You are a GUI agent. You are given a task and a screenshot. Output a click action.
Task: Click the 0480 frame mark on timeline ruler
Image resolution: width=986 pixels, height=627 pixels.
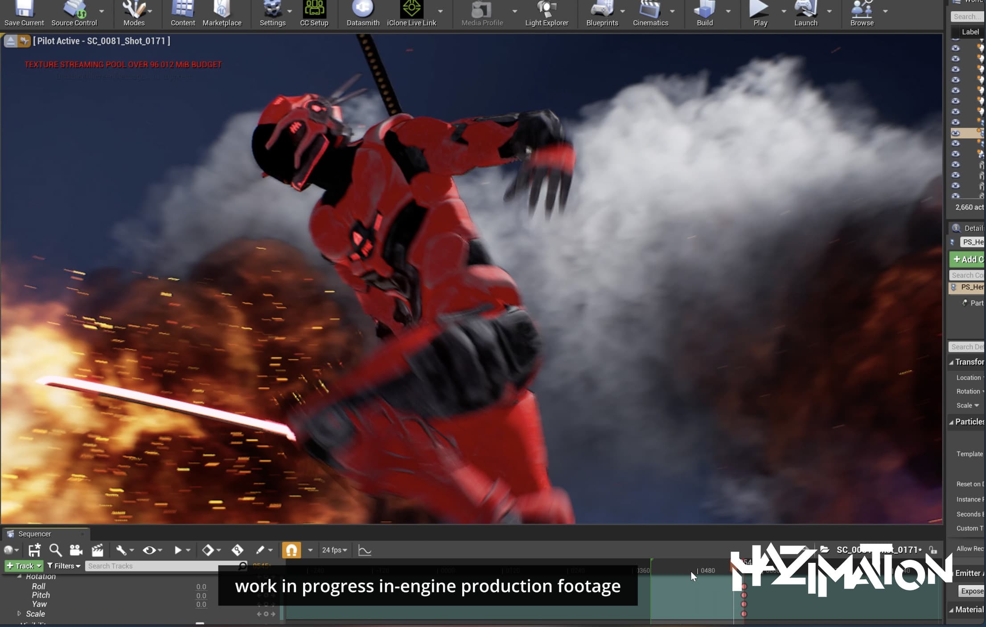(x=707, y=570)
